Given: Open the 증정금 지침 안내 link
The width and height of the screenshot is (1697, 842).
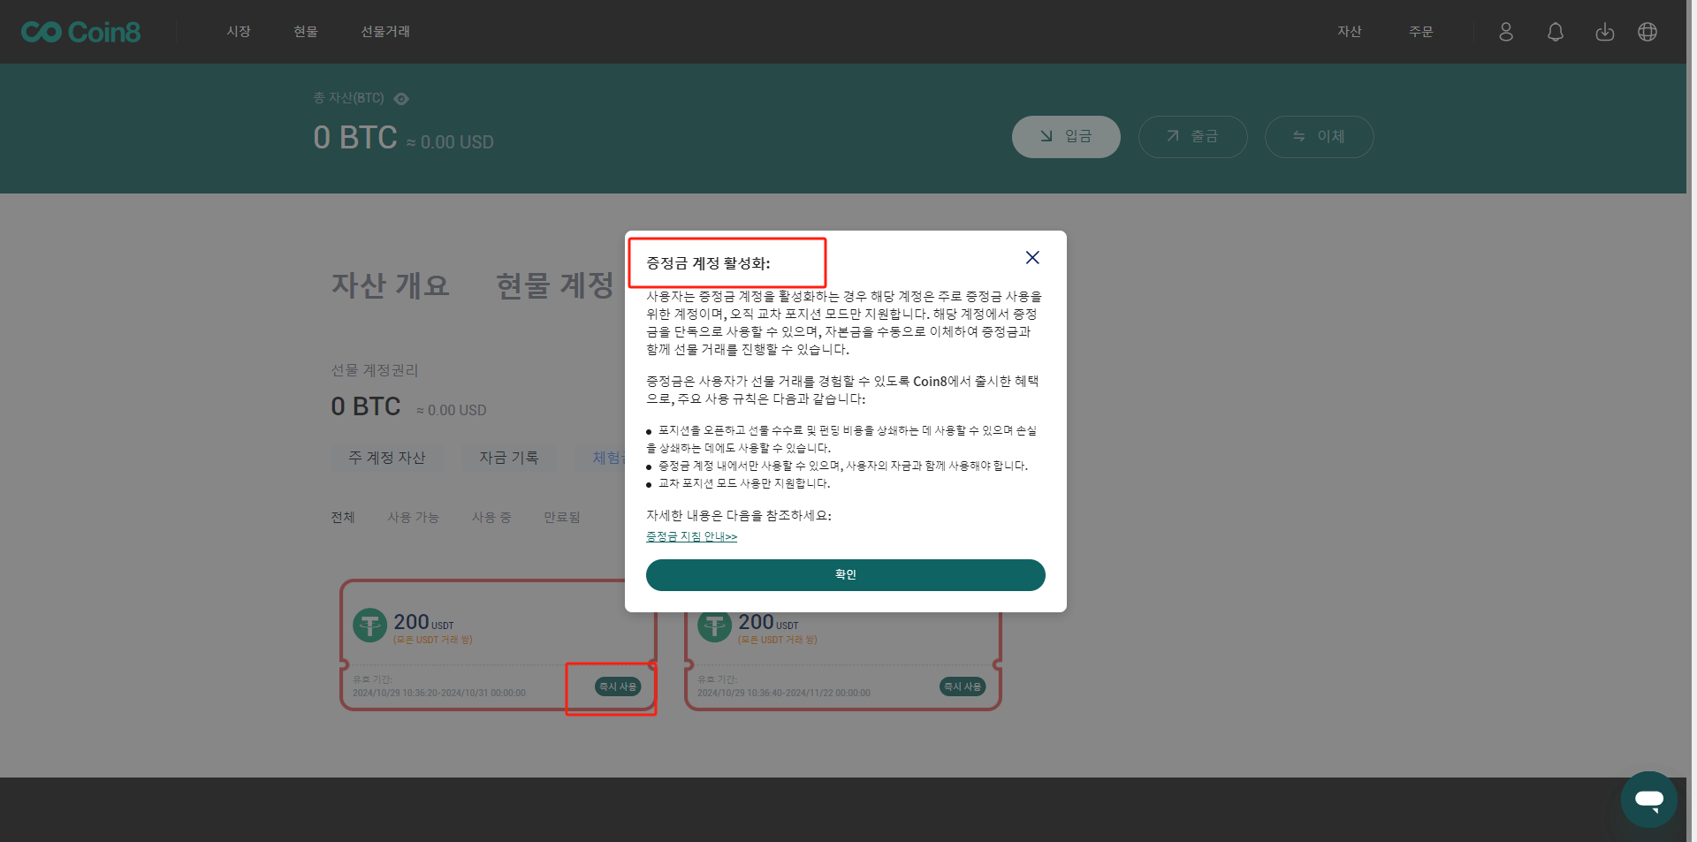Looking at the screenshot, I should (691, 536).
